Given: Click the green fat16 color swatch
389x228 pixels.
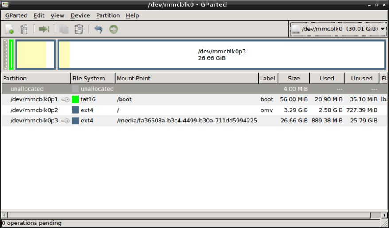Looking at the screenshot, I should tap(75, 99).
